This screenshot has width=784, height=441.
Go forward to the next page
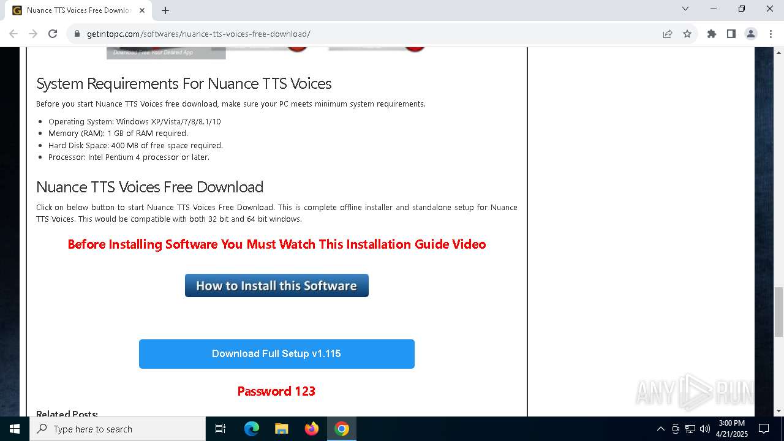coord(33,34)
